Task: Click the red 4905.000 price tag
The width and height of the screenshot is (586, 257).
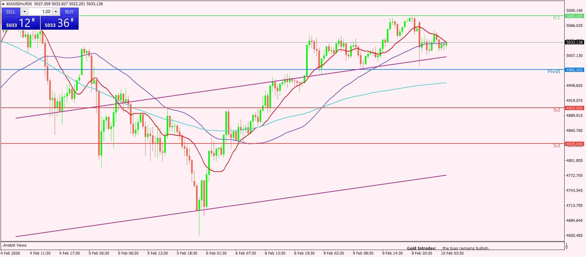Action: pyautogui.click(x=574, y=108)
